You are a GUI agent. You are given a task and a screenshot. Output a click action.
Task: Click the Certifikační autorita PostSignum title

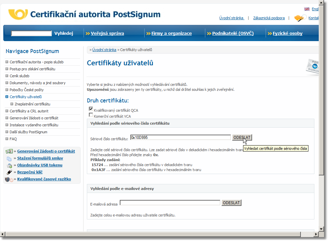click(96, 15)
